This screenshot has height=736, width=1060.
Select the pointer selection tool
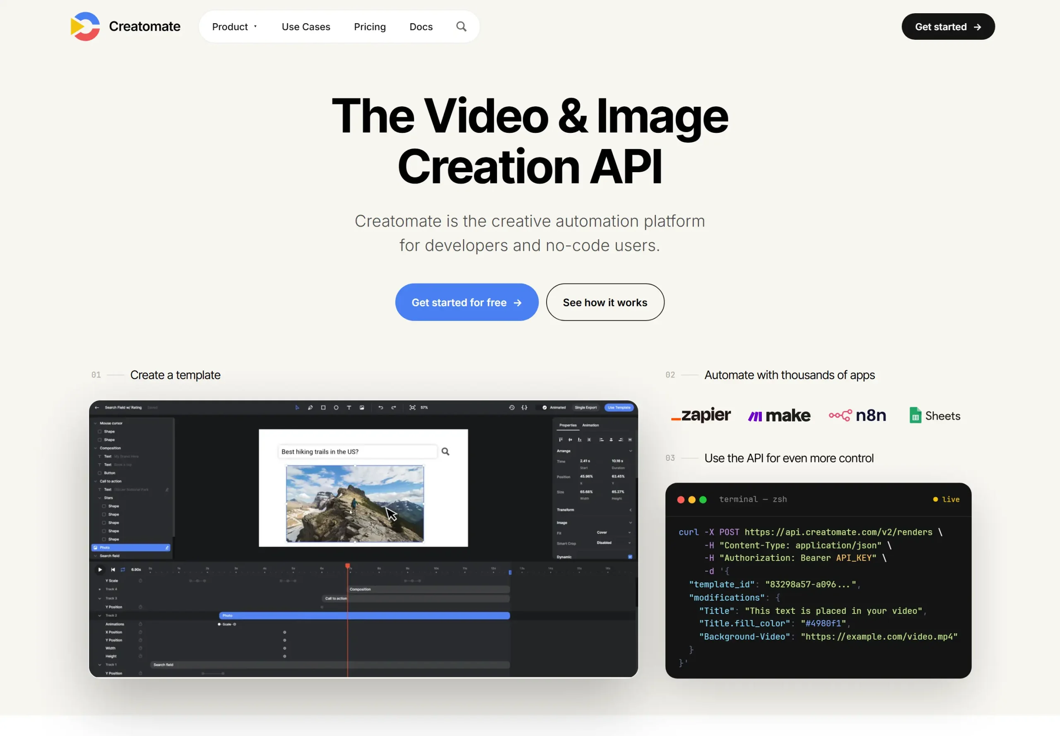pyautogui.click(x=297, y=408)
